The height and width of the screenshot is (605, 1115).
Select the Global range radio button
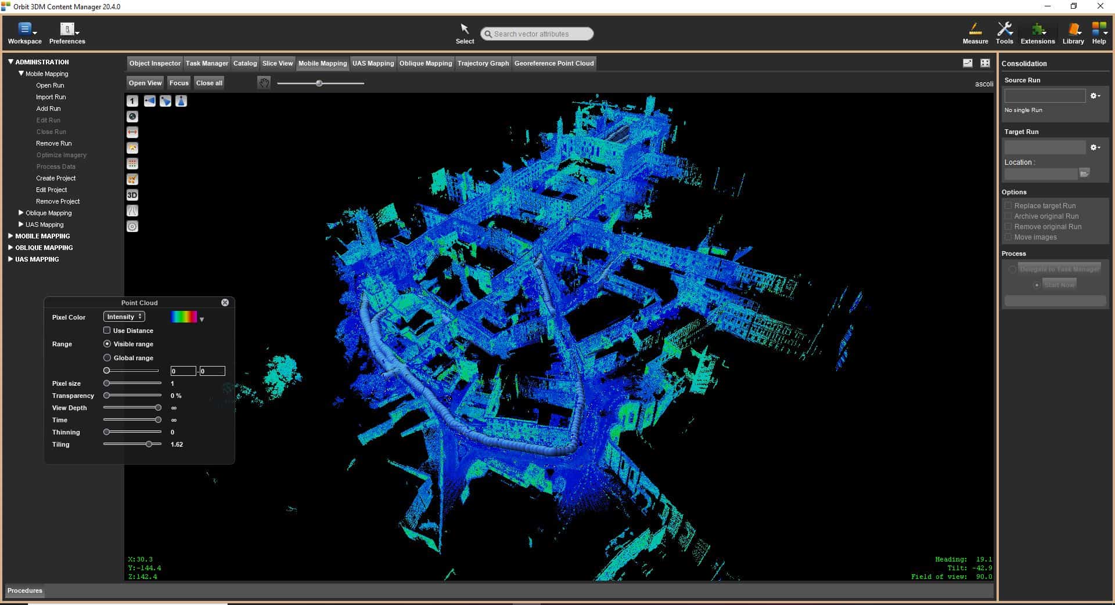(x=107, y=358)
